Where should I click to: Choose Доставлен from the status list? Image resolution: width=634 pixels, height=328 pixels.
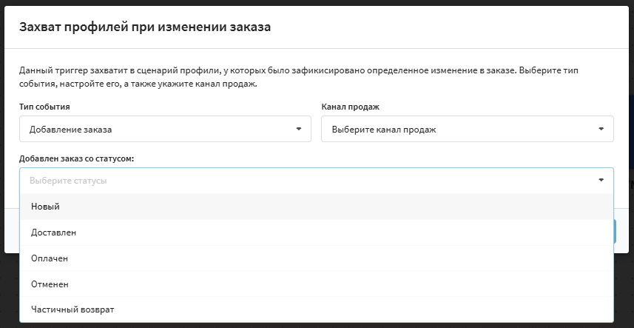tap(54, 232)
